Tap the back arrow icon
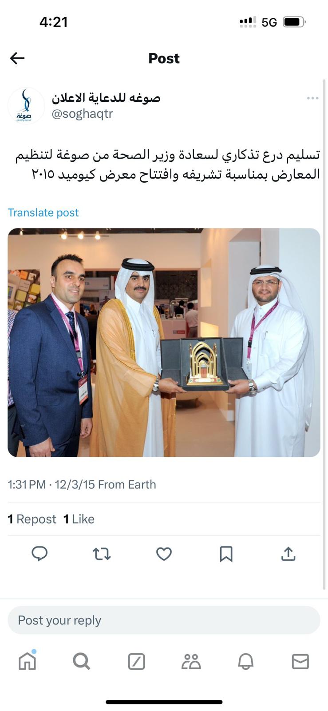This screenshot has width=328, height=711. [x=17, y=58]
